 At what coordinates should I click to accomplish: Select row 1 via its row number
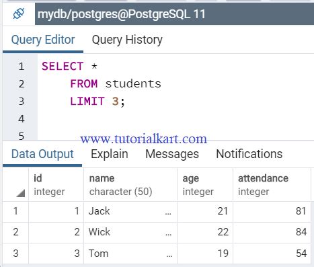click(x=15, y=211)
